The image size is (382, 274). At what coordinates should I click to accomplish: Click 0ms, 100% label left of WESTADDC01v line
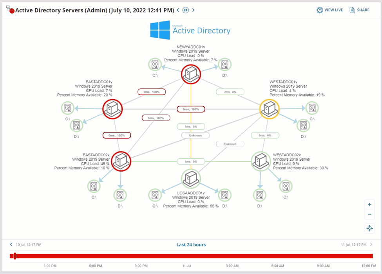[x=191, y=109]
